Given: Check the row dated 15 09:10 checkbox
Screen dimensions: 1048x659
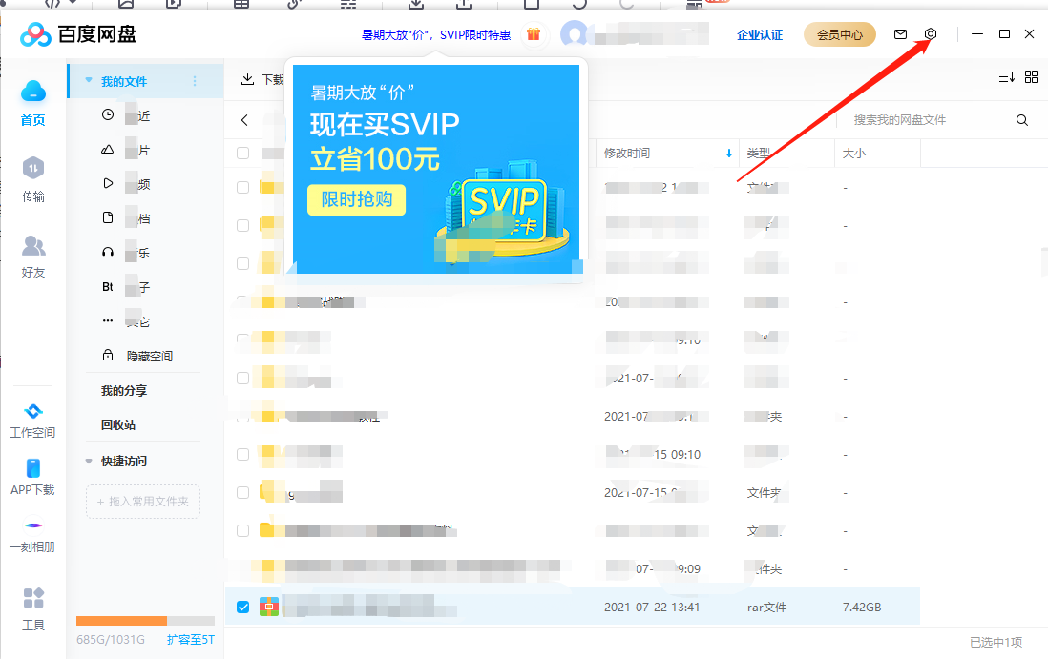Looking at the screenshot, I should (x=243, y=455).
